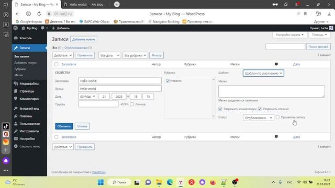Open Медиафайлы in the admin sidebar
The width and height of the screenshot is (335, 188).
click(x=29, y=84)
